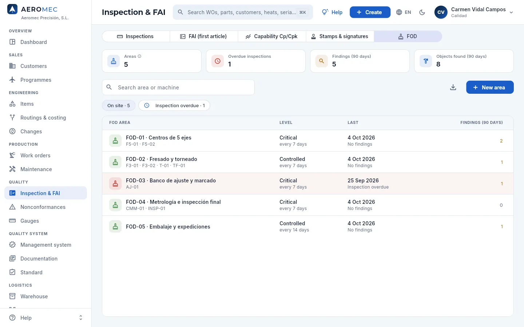524x327 pixels.
Task: Click Search area or machine field
Action: pos(178,87)
